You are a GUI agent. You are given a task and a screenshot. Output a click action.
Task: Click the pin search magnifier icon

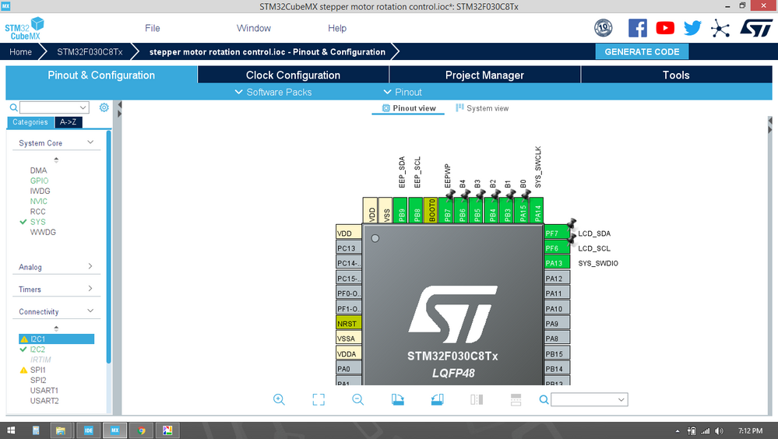tap(544, 399)
